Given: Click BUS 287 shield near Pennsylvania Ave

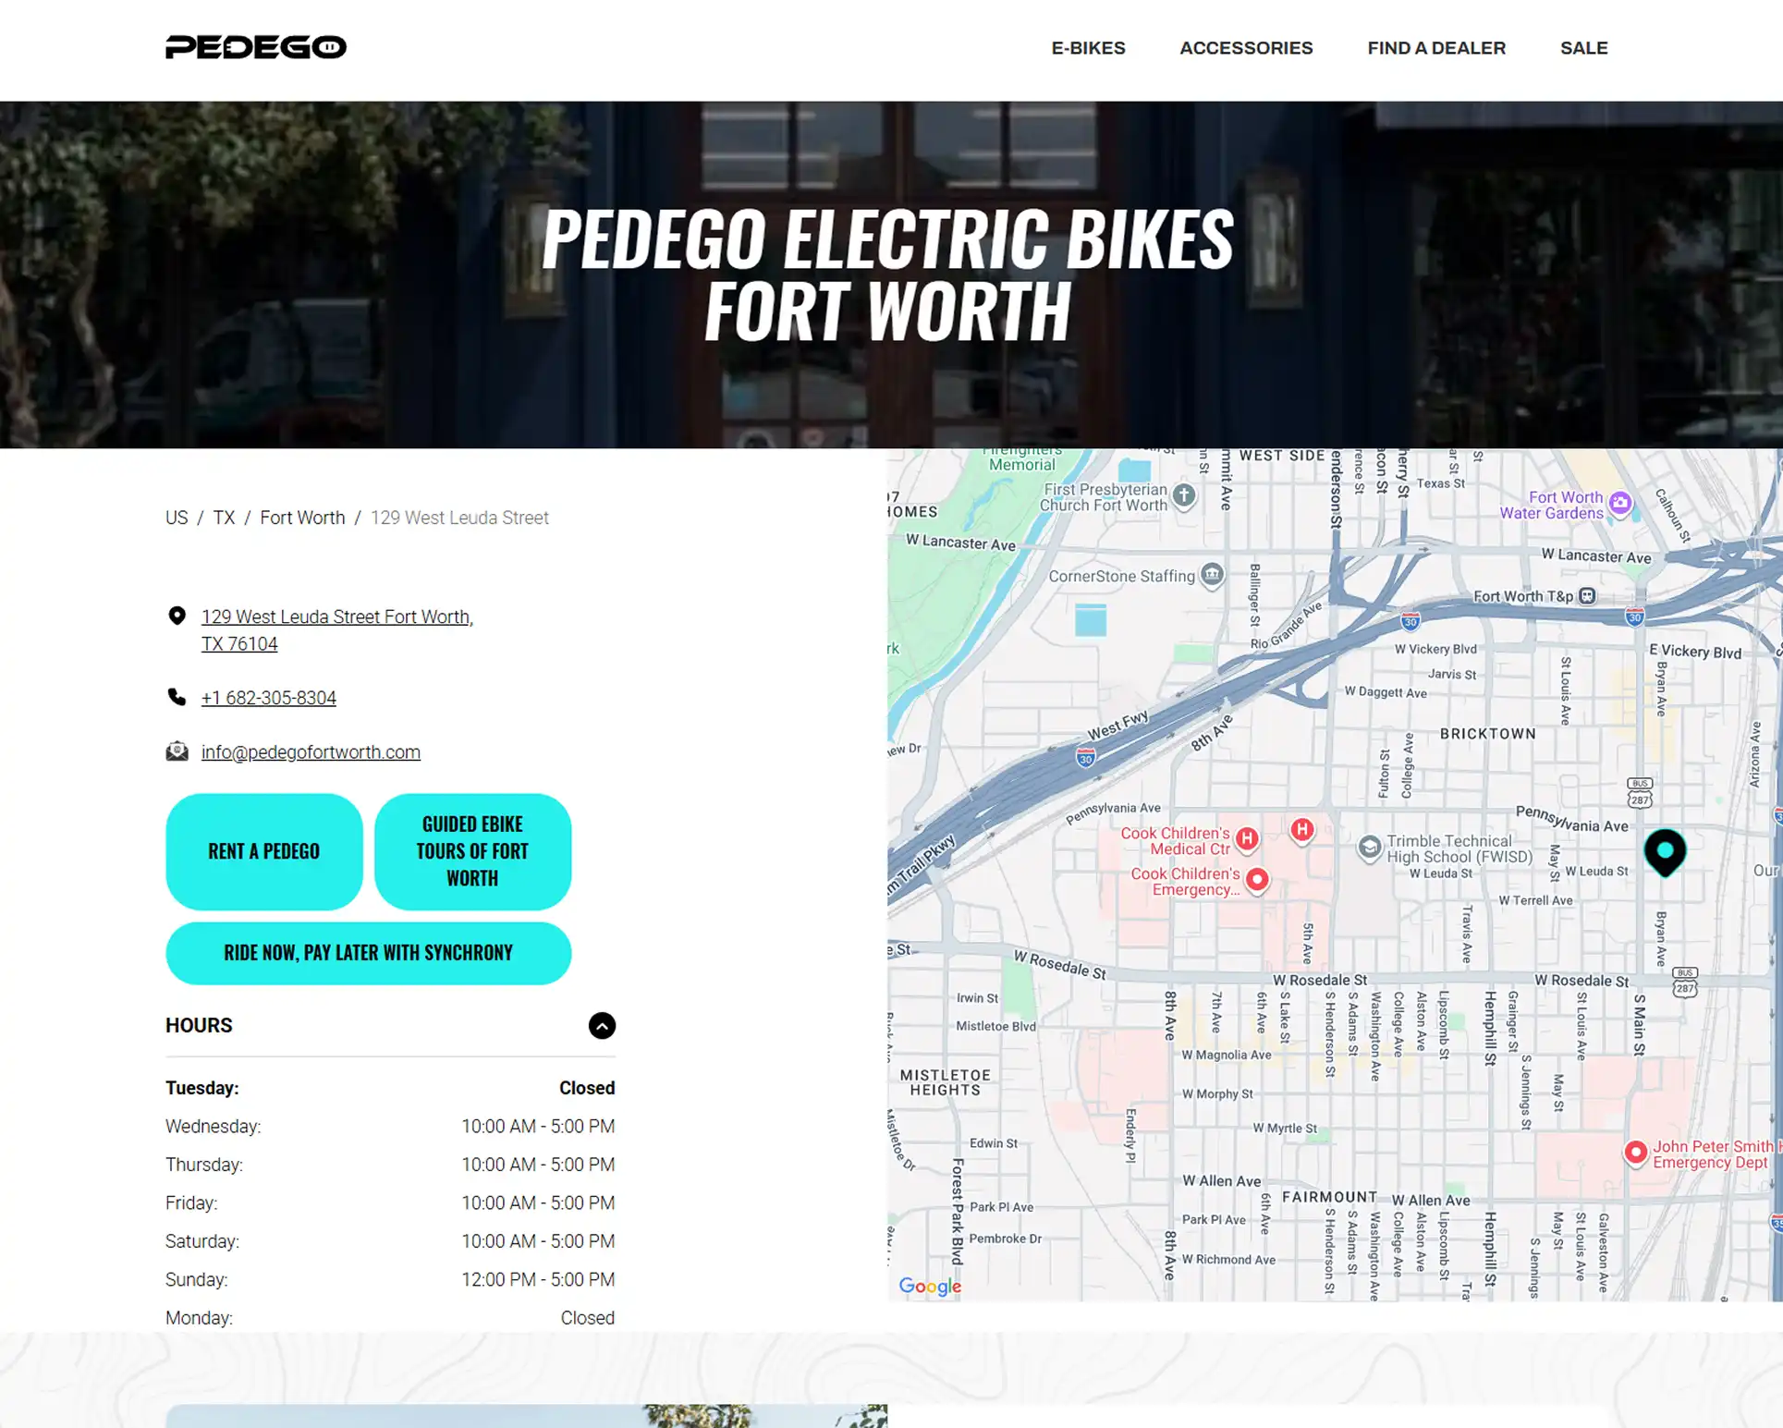Looking at the screenshot, I should 1639,793.
